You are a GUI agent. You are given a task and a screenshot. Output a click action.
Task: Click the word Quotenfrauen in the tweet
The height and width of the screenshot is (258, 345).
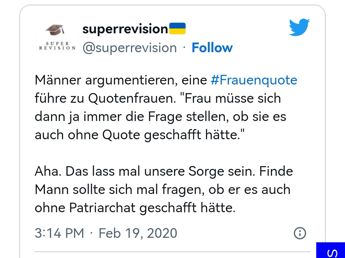coord(131,98)
